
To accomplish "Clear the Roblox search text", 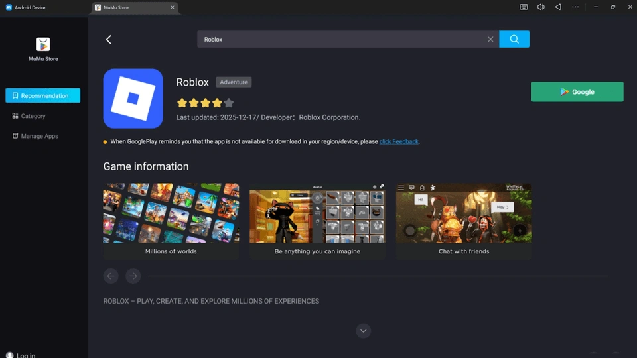I will [490, 40].
